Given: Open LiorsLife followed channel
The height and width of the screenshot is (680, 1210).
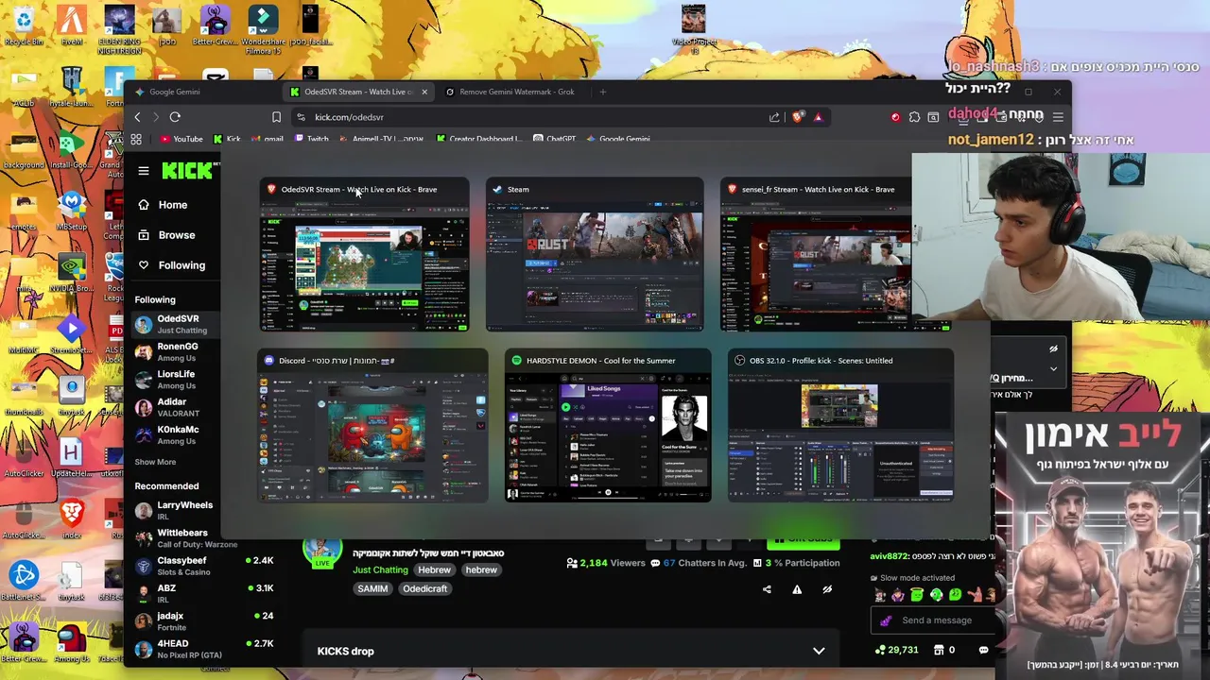Looking at the screenshot, I should point(175,380).
